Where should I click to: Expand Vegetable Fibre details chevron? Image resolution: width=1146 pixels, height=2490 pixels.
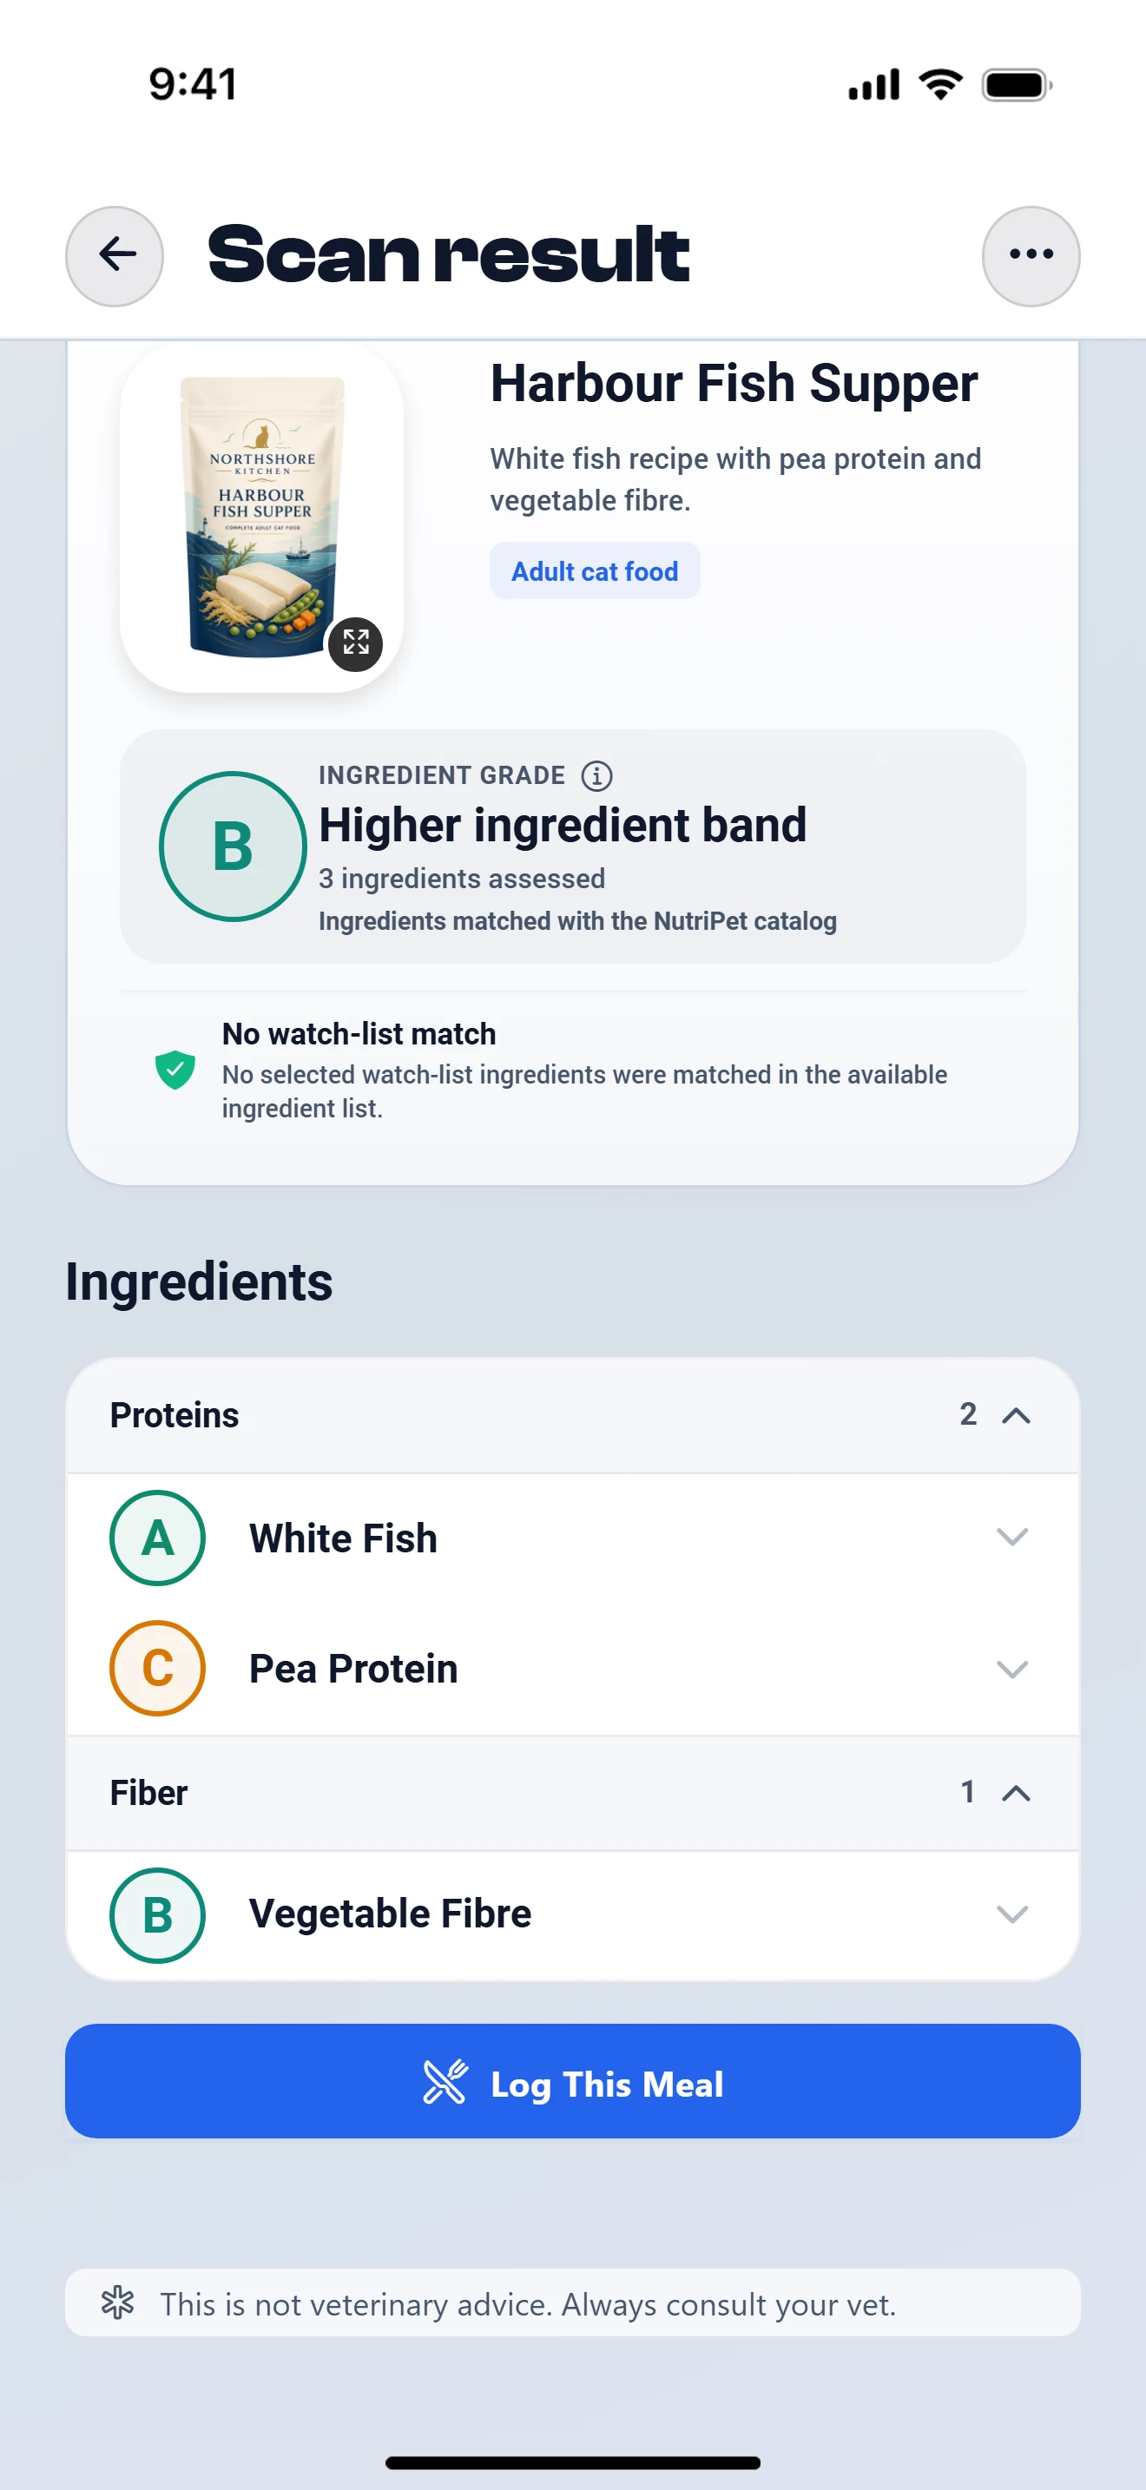pyautogui.click(x=1011, y=1914)
